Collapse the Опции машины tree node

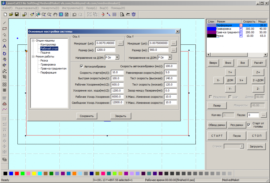click(33, 41)
